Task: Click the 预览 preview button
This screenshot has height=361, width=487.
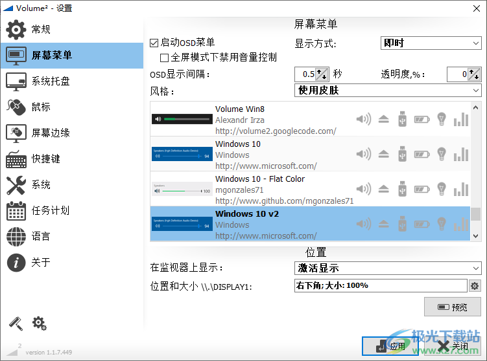Action: [453, 307]
